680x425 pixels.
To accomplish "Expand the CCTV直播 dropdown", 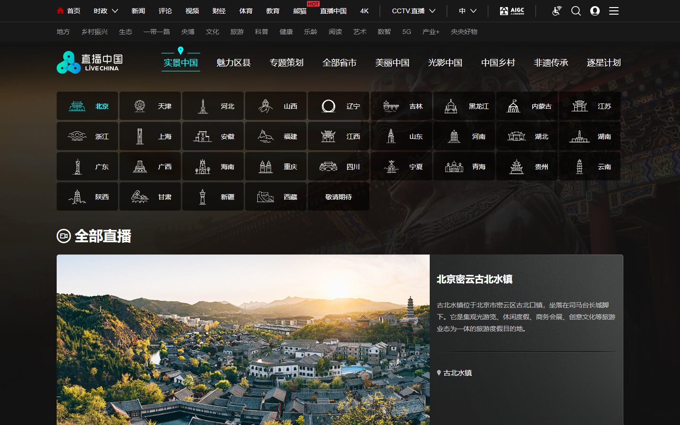I will click(414, 11).
